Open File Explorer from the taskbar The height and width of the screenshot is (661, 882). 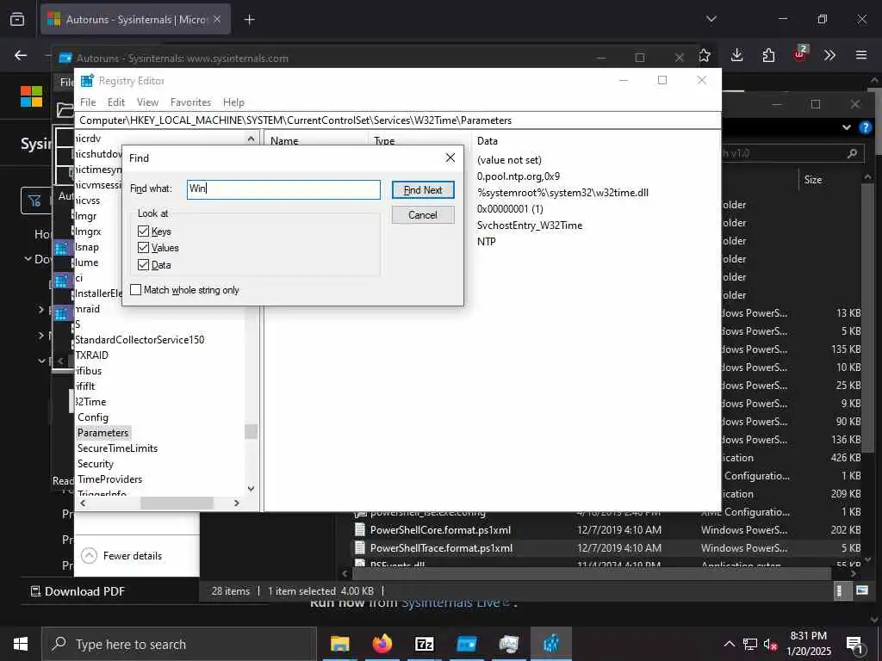339,644
